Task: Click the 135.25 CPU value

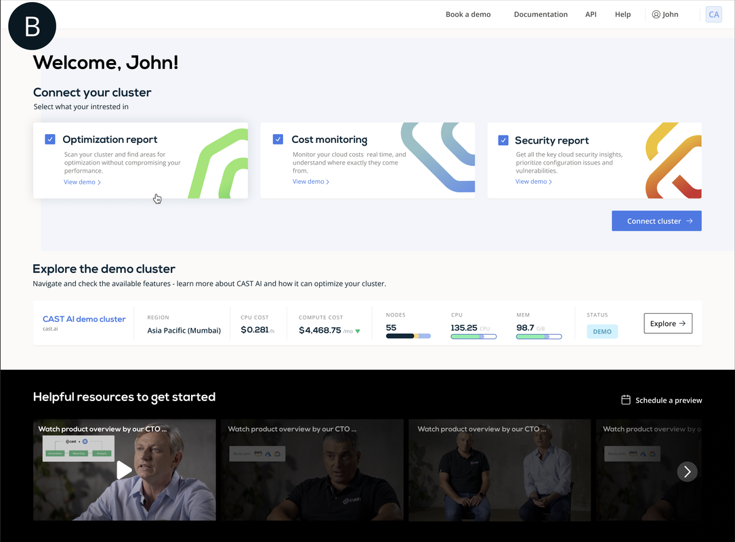Action: 463,328
